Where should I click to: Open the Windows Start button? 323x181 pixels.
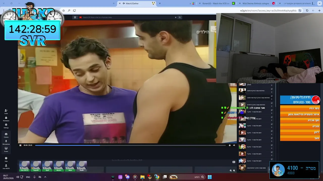coord(210,177)
